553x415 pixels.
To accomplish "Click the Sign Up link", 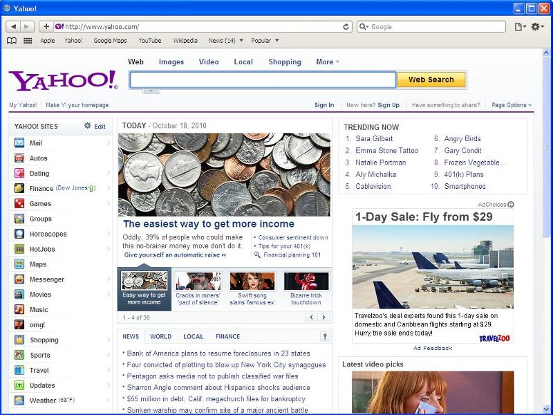I will click(x=388, y=105).
